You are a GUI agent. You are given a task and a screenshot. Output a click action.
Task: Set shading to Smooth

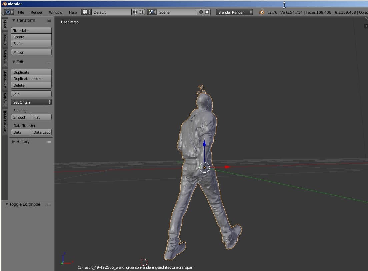[x=21, y=117]
